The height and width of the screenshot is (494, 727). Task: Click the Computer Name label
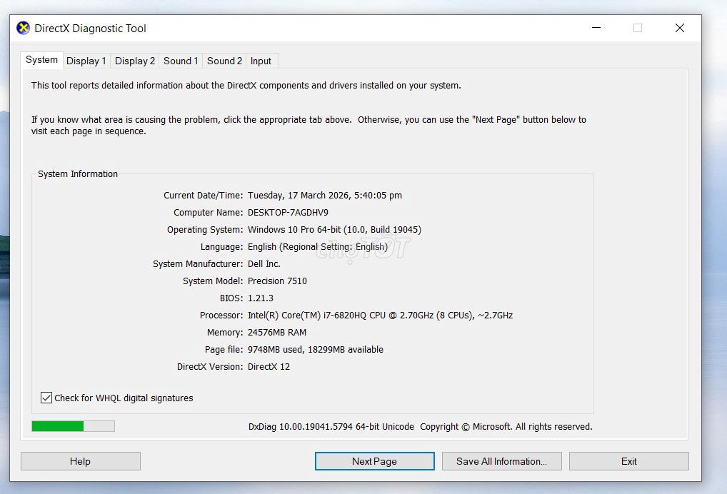click(x=209, y=213)
